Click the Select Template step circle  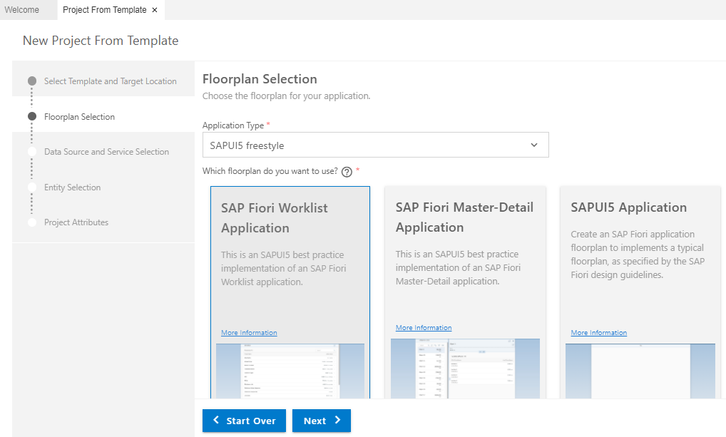click(32, 81)
